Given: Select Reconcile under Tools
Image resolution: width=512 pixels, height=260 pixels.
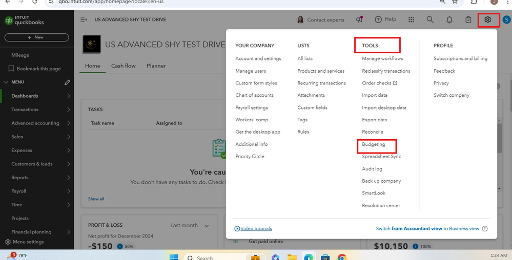Looking at the screenshot, I should (x=373, y=132).
